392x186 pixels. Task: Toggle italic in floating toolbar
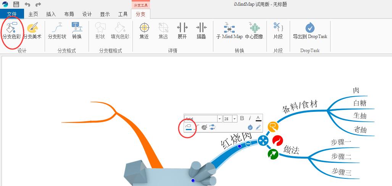[250, 118]
